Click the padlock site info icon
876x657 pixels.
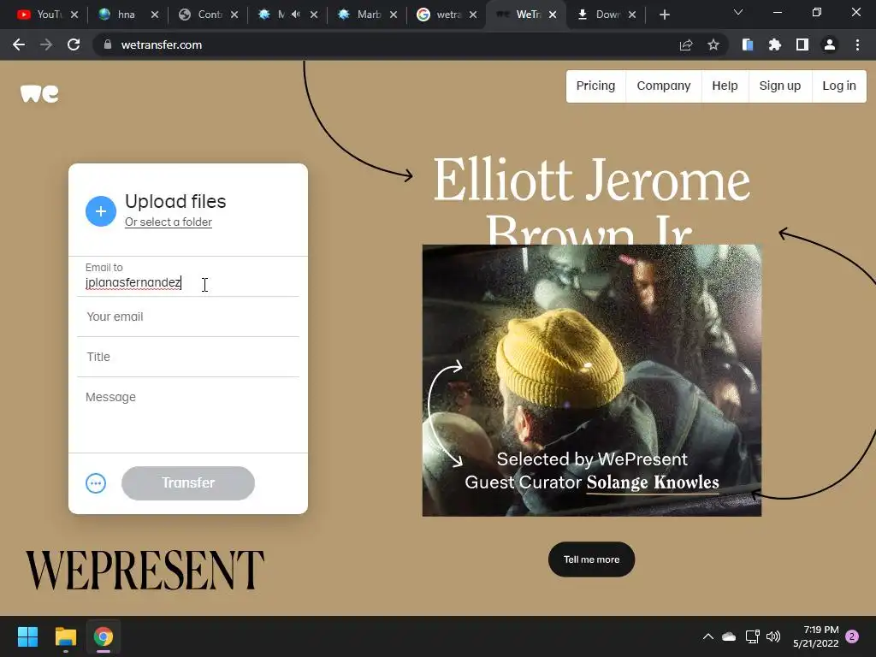pos(107,44)
